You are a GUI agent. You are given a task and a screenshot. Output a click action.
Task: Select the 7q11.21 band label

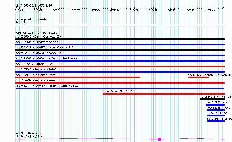click(21, 22)
